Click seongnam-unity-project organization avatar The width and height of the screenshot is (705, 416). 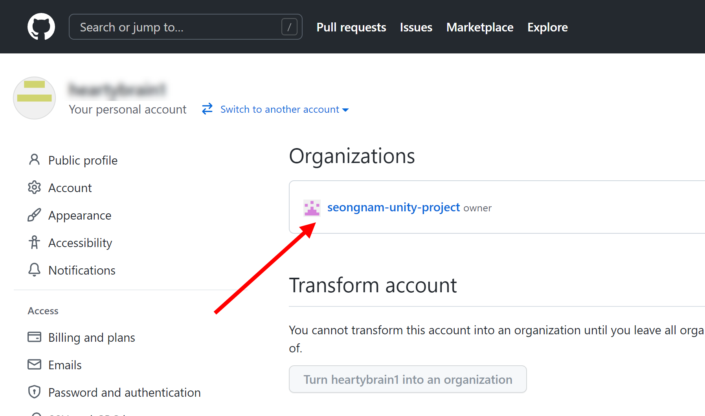tap(312, 208)
